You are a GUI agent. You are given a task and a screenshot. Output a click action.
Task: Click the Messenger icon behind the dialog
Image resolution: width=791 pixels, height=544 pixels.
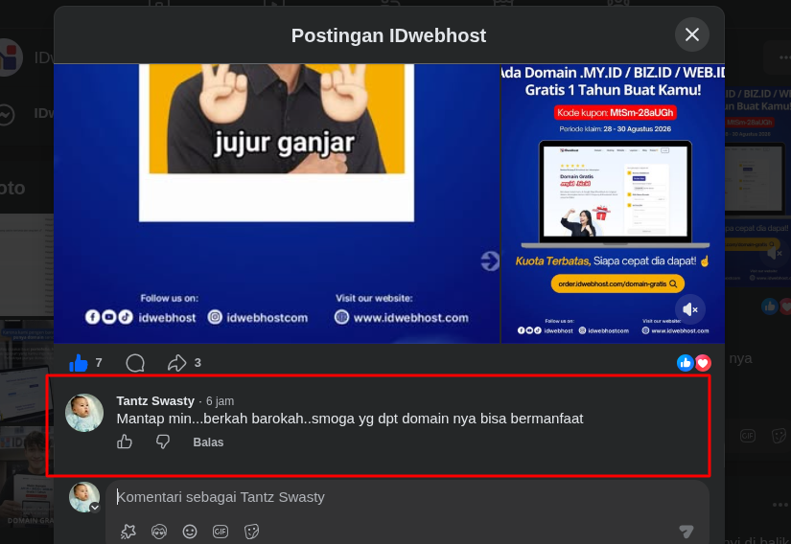click(6, 114)
